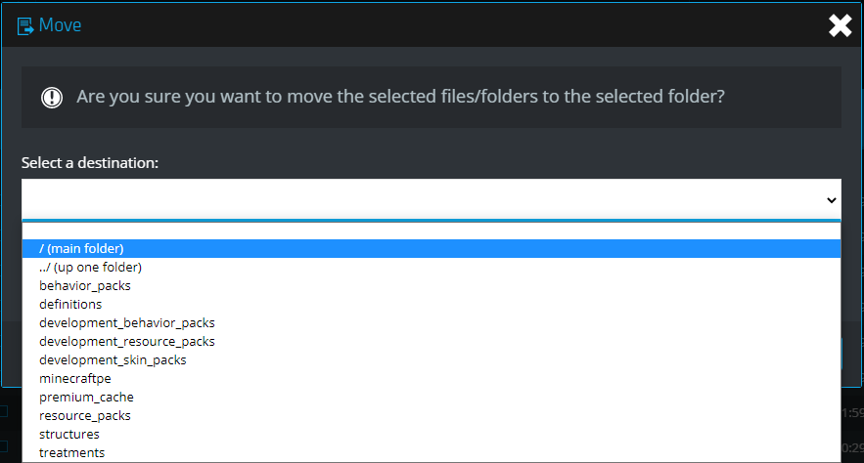
Task: Select the blank empty option in the list
Action: (x=432, y=231)
